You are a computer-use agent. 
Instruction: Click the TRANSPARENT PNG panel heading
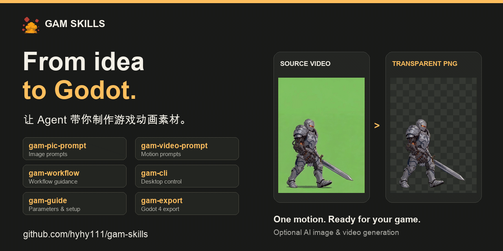[x=425, y=64]
